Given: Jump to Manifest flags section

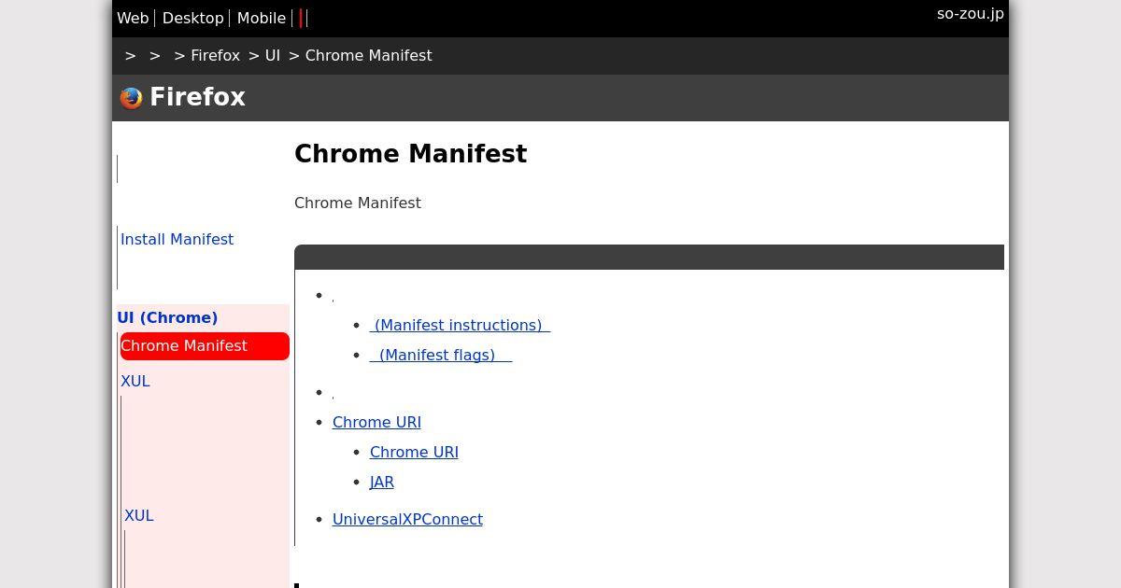Looking at the screenshot, I should pyautogui.click(x=441, y=355).
